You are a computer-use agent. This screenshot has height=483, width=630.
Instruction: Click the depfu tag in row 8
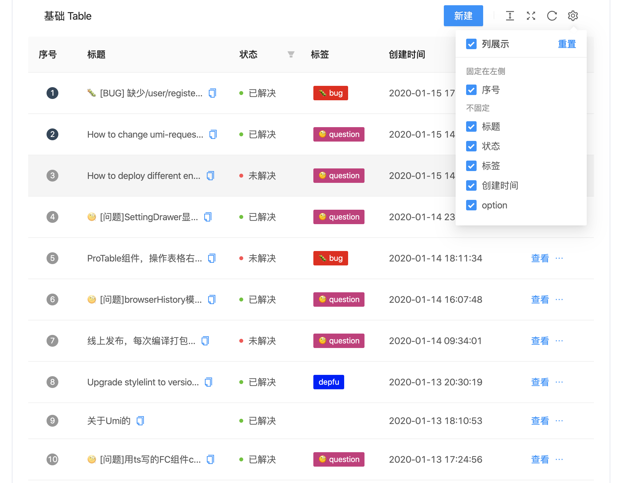(328, 382)
